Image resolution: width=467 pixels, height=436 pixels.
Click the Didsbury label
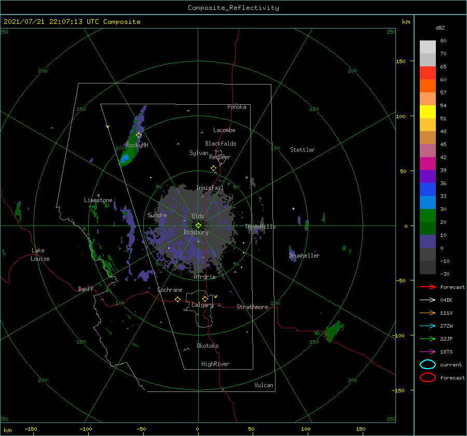coord(196,232)
